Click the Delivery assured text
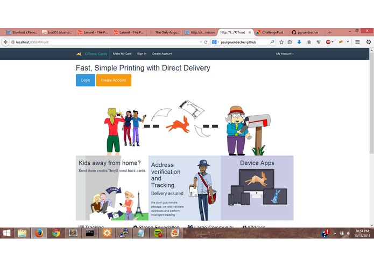The image size is (374, 266). [167, 193]
